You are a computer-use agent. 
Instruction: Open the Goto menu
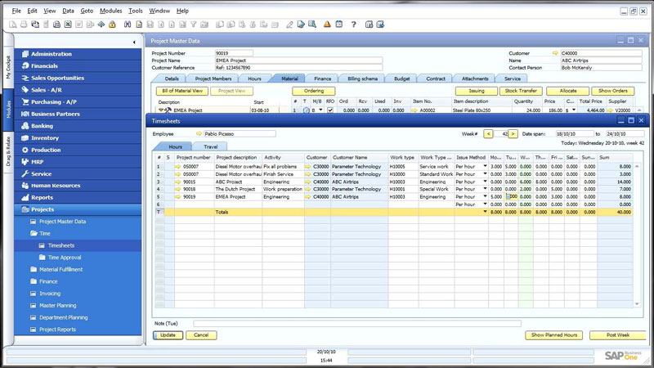pyautogui.click(x=87, y=11)
